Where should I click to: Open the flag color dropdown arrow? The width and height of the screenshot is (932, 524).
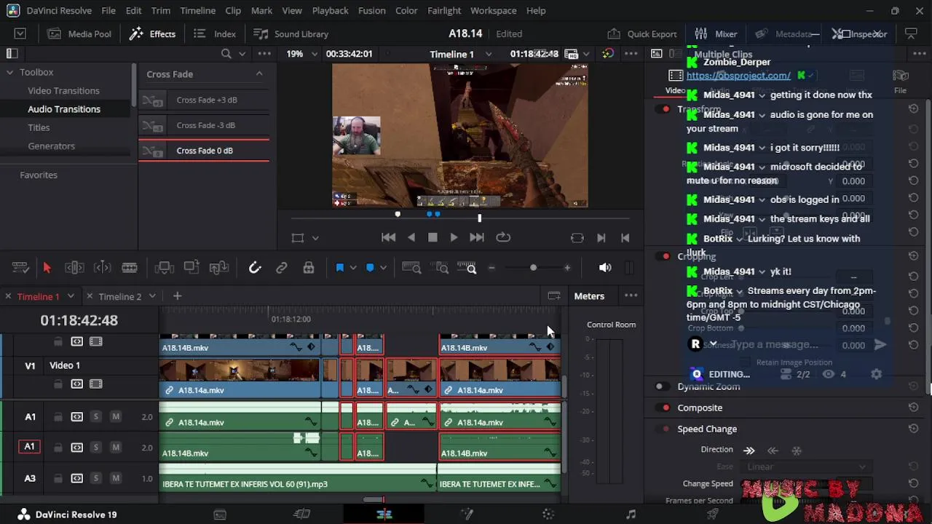point(353,268)
